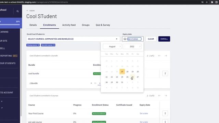The image size is (219, 123).
Task: Click the Active Enrollment badge for Your First Course
Action: click(x=99, y=113)
